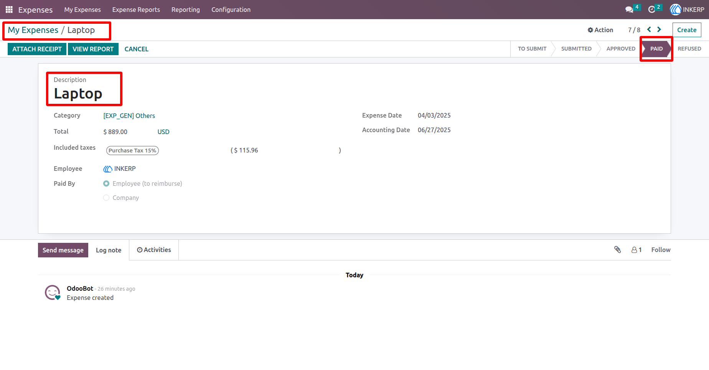Click the Purchase Tax 15% tag
This screenshot has width=709, height=370.
click(x=132, y=151)
